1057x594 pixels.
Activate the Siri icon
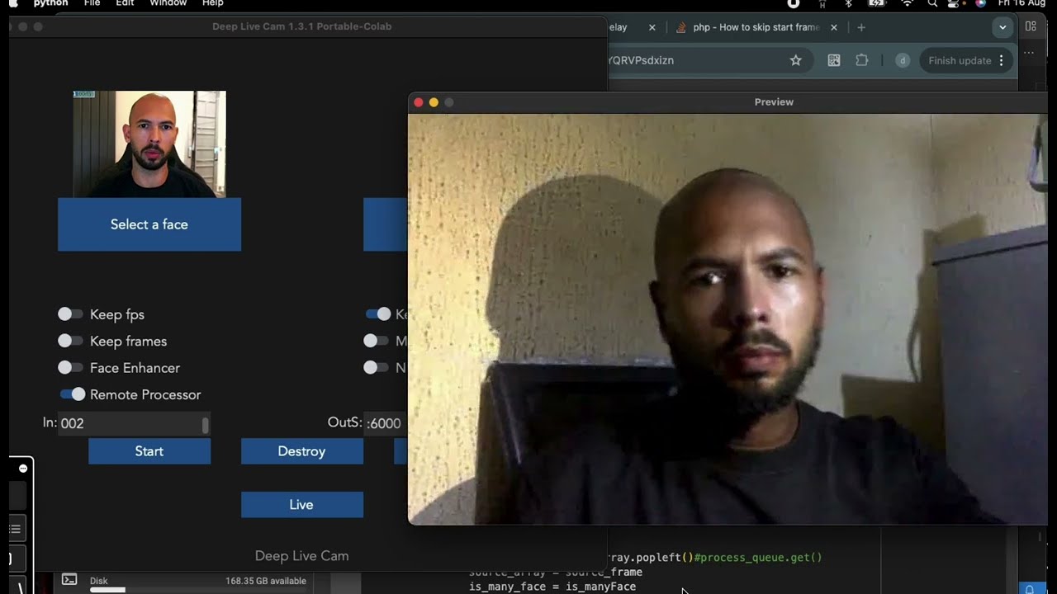(x=980, y=3)
